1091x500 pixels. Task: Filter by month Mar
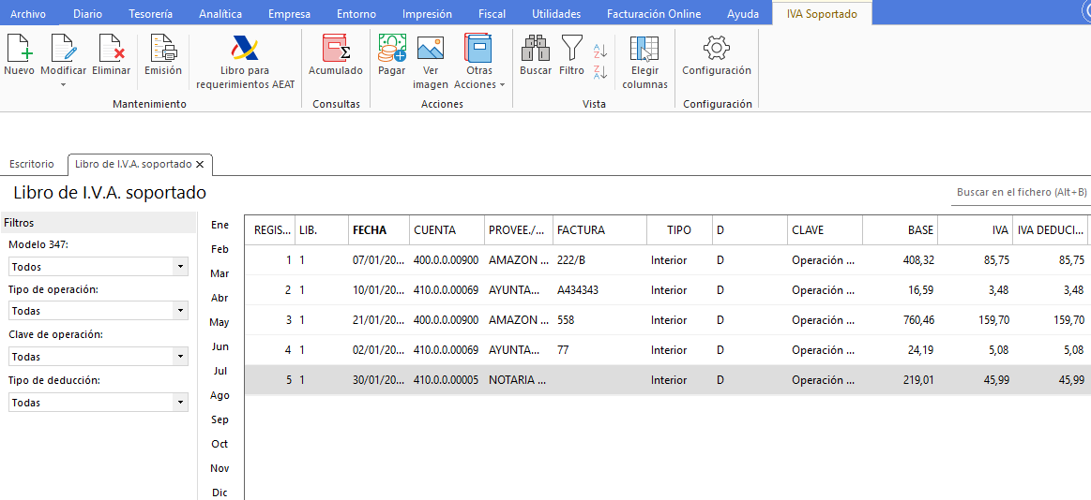coord(220,273)
